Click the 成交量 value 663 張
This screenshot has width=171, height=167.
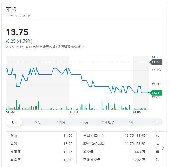[x=140, y=152]
